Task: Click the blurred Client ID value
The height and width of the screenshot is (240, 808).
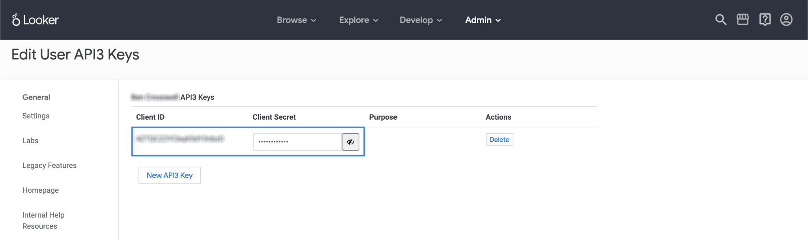Action: click(180, 139)
